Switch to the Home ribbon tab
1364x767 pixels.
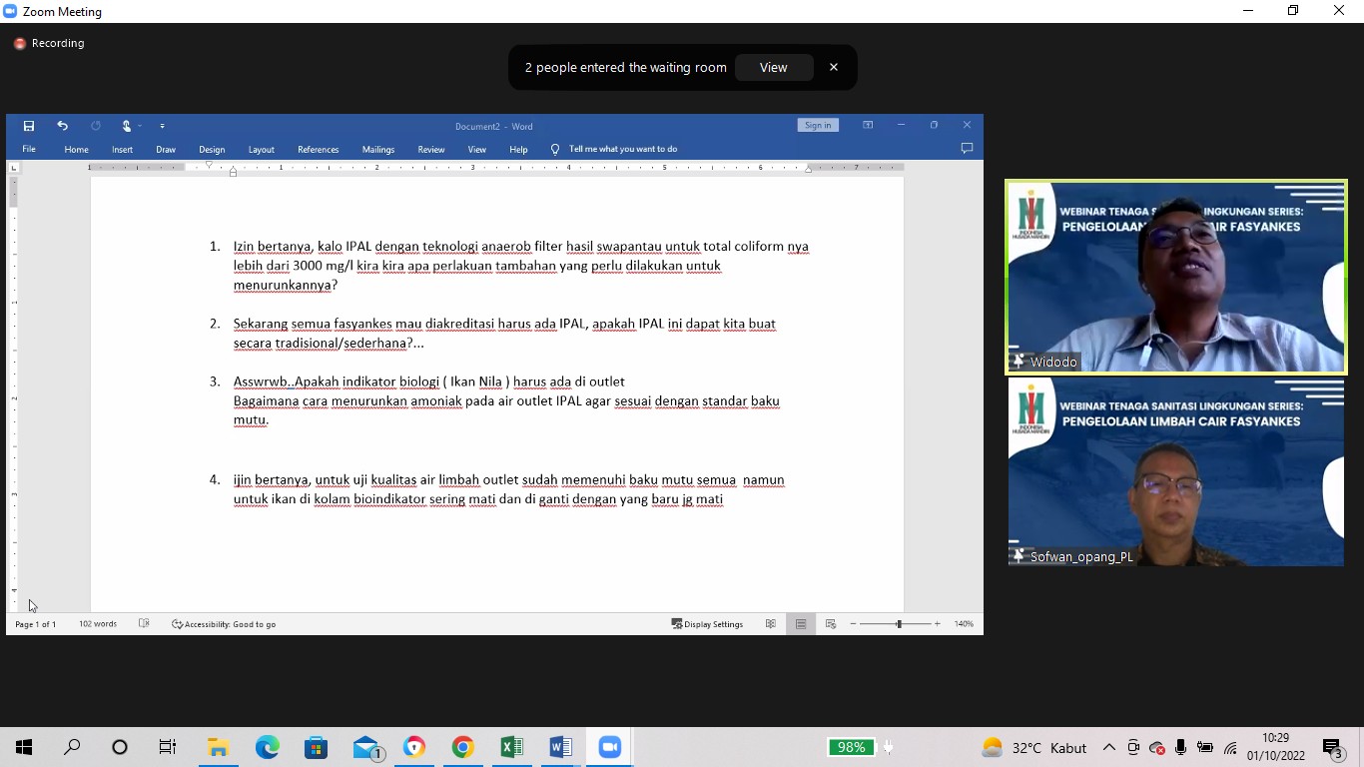click(x=76, y=149)
